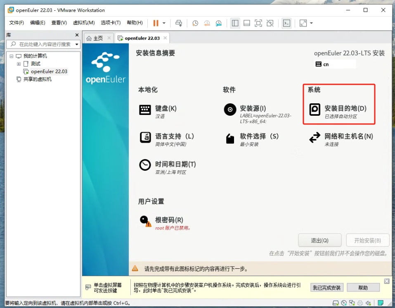The width and height of the screenshot is (395, 308).
Task: Open 时间和日期(T) settings
Action: tap(168, 167)
